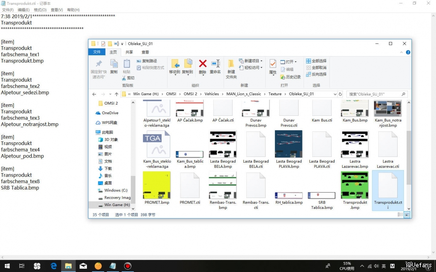Image resolution: width=436 pixels, height=272 pixels.
Task: Click Edit (编辑) in the ribbon
Action: (287, 69)
